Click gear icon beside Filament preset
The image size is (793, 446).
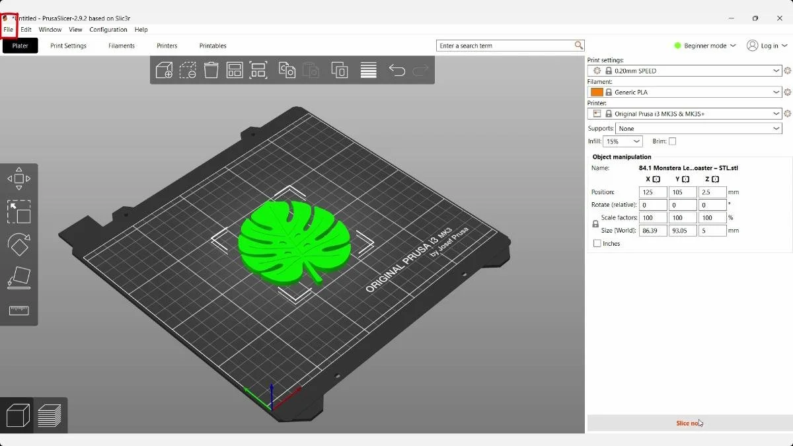787,93
